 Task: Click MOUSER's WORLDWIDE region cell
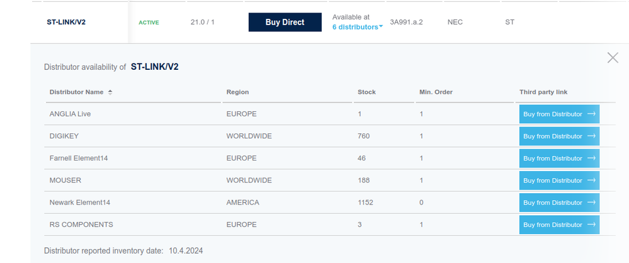tap(249, 181)
